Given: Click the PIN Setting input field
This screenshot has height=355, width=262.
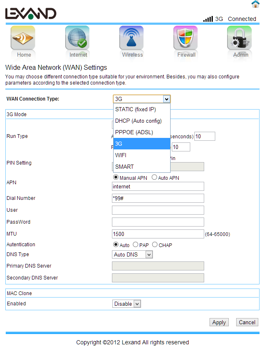Looking at the screenshot, I should (x=187, y=167).
